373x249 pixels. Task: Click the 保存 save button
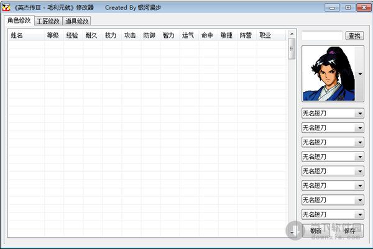coord(349,230)
